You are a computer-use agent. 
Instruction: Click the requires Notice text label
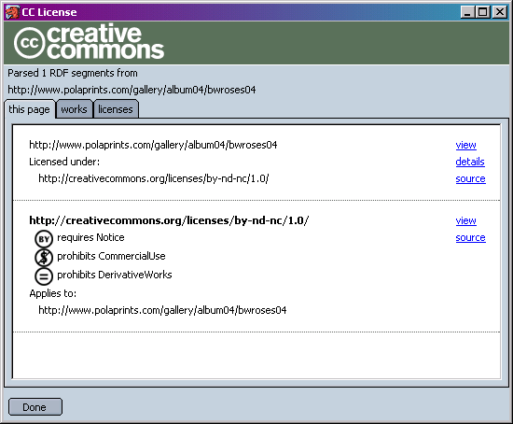tap(90, 237)
